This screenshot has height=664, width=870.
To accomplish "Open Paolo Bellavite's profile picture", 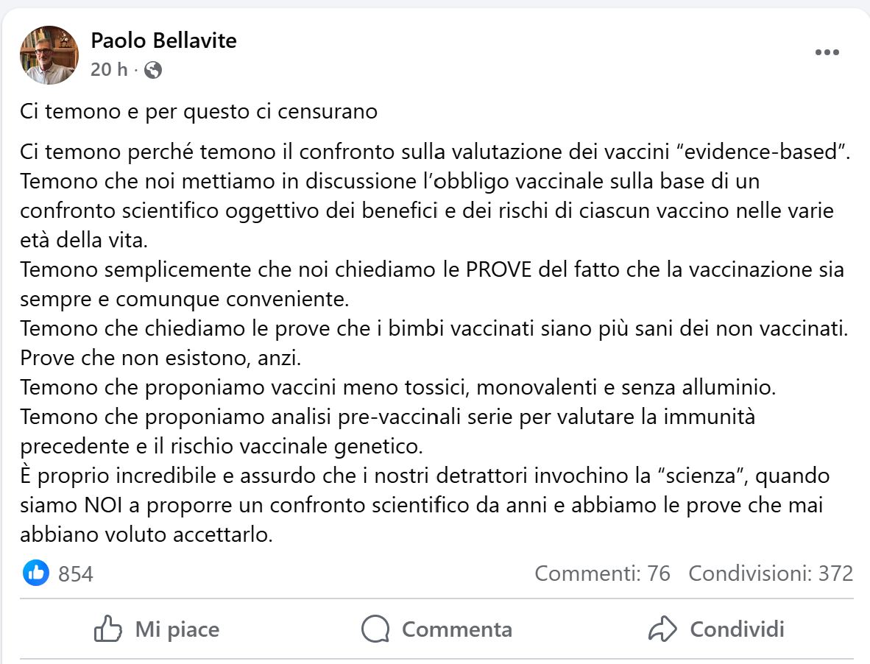I will [x=49, y=55].
